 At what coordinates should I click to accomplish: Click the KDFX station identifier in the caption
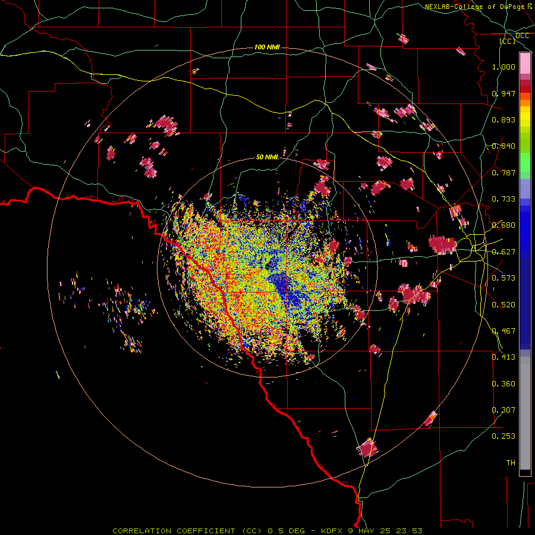pyautogui.click(x=331, y=531)
